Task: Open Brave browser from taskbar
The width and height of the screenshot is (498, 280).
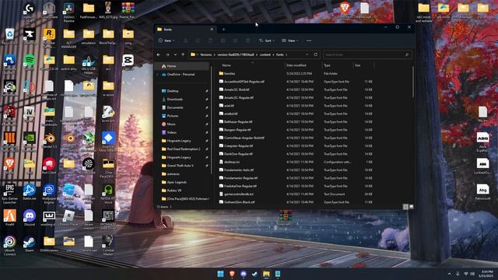Action: pyautogui.click(x=232, y=274)
